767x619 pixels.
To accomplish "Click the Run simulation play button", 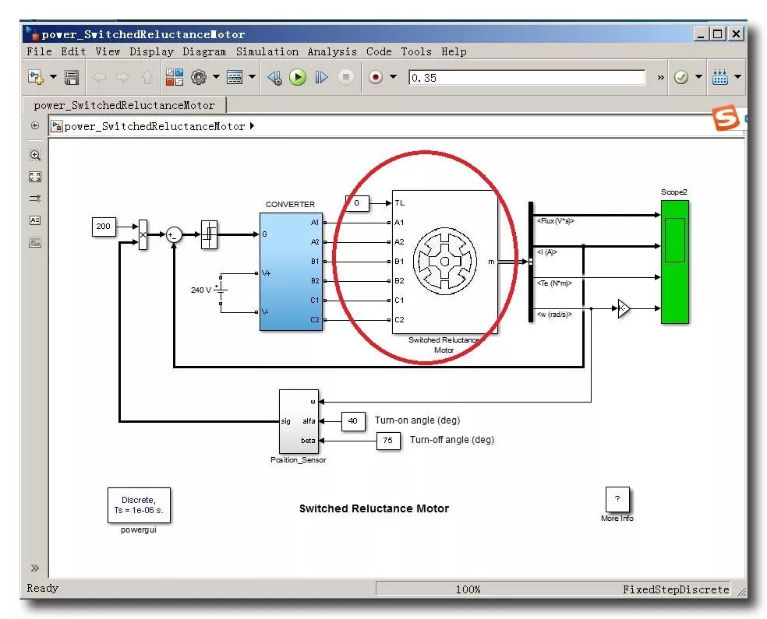I will (x=297, y=77).
